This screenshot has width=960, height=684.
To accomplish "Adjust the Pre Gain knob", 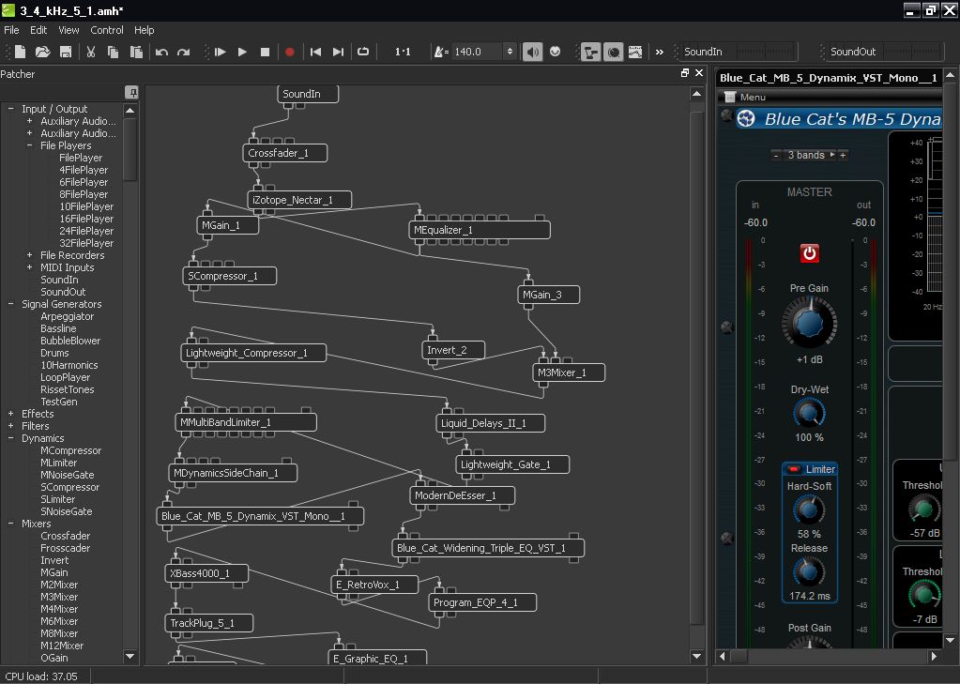I will point(808,322).
